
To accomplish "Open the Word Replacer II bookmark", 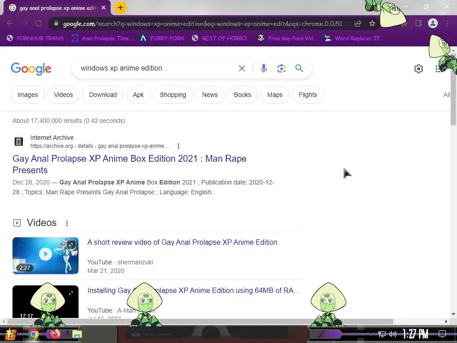I will 352,38.
